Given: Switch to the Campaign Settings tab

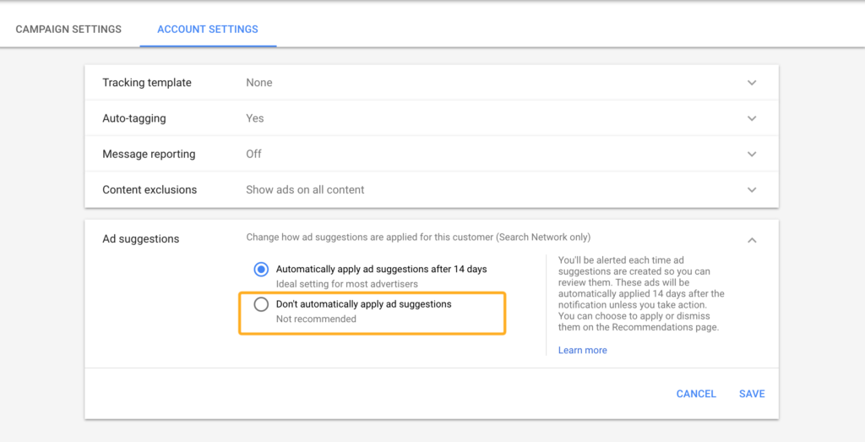Looking at the screenshot, I should coord(68,30).
